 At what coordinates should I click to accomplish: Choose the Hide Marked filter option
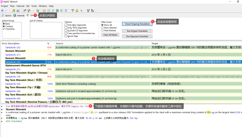pyautogui.click(x=103, y=30)
